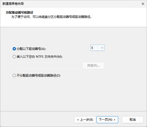Click the 装入以下空白 NTFS 文件夹中(M): label text
The height and width of the screenshot is (127, 147).
40,57
